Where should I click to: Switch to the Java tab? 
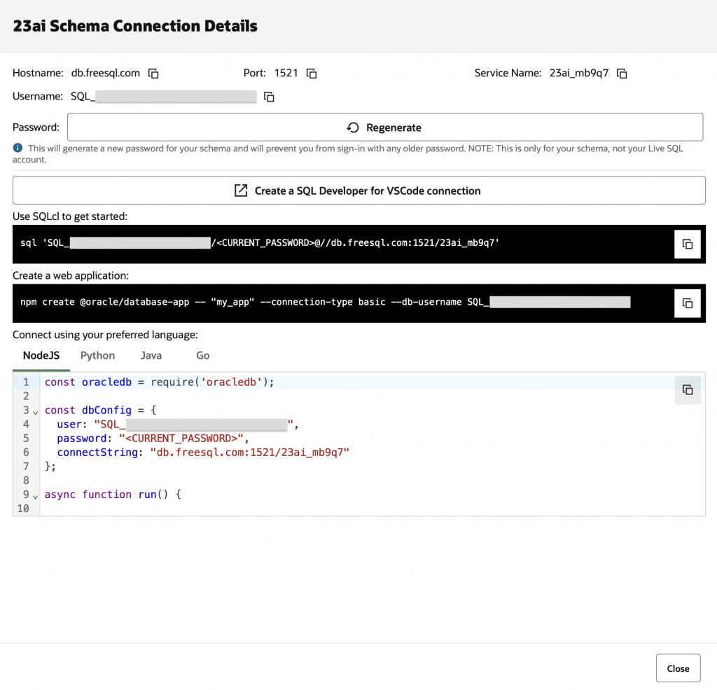(x=151, y=355)
